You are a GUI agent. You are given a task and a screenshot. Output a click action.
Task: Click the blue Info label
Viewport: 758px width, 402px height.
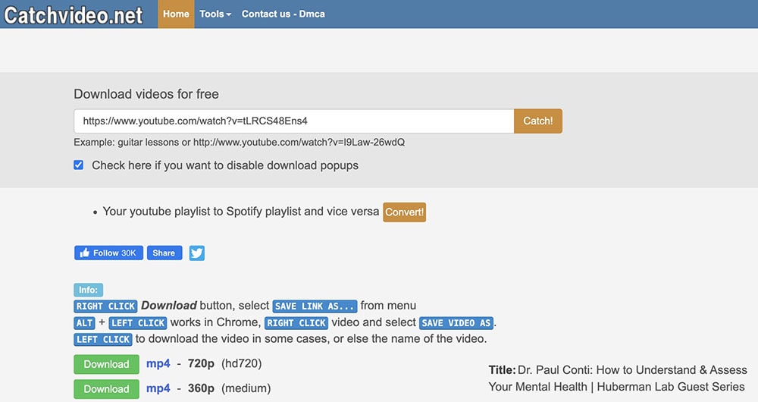pyautogui.click(x=89, y=290)
